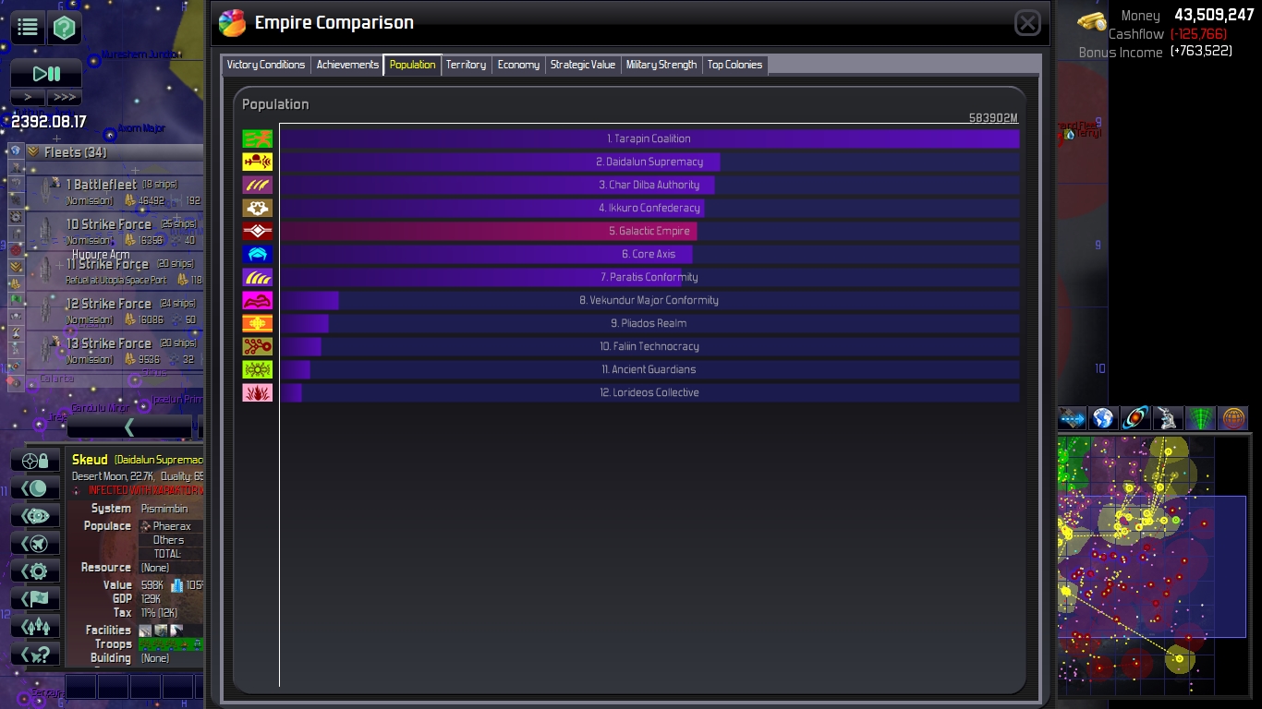Click the Ikkuro Confederacy flag icon
The image size is (1262, 709).
tap(258, 208)
